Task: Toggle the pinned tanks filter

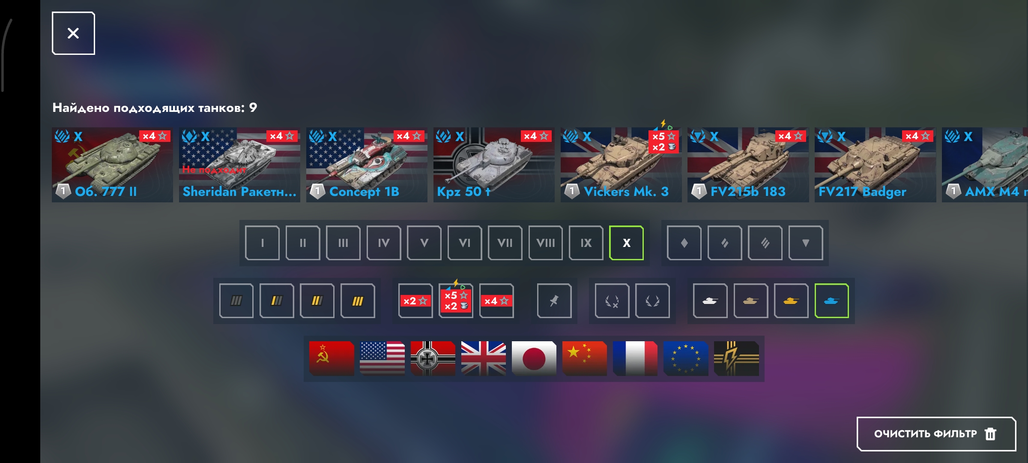Action: [554, 301]
